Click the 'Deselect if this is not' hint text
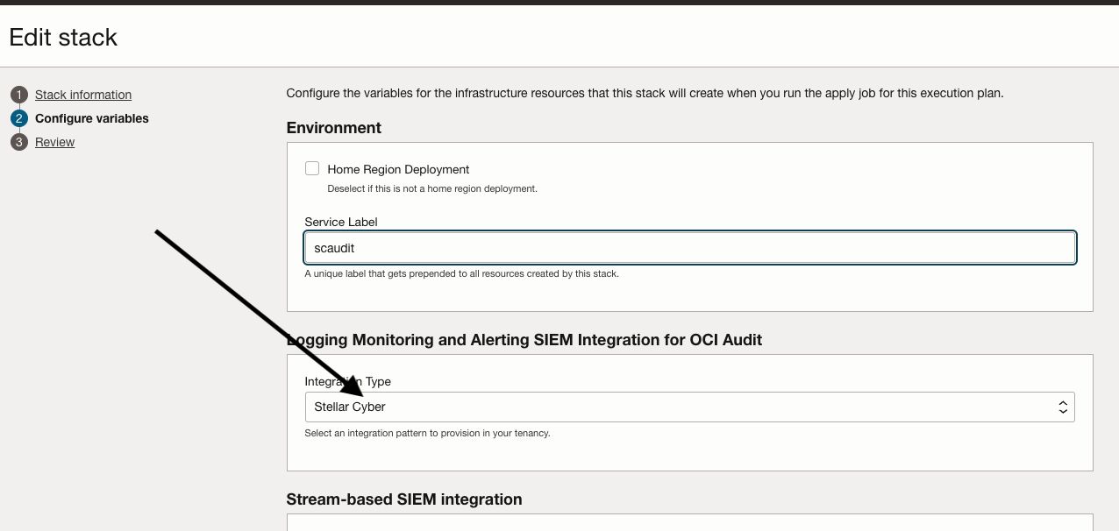Image resolution: width=1119 pixels, height=531 pixels. click(431, 188)
